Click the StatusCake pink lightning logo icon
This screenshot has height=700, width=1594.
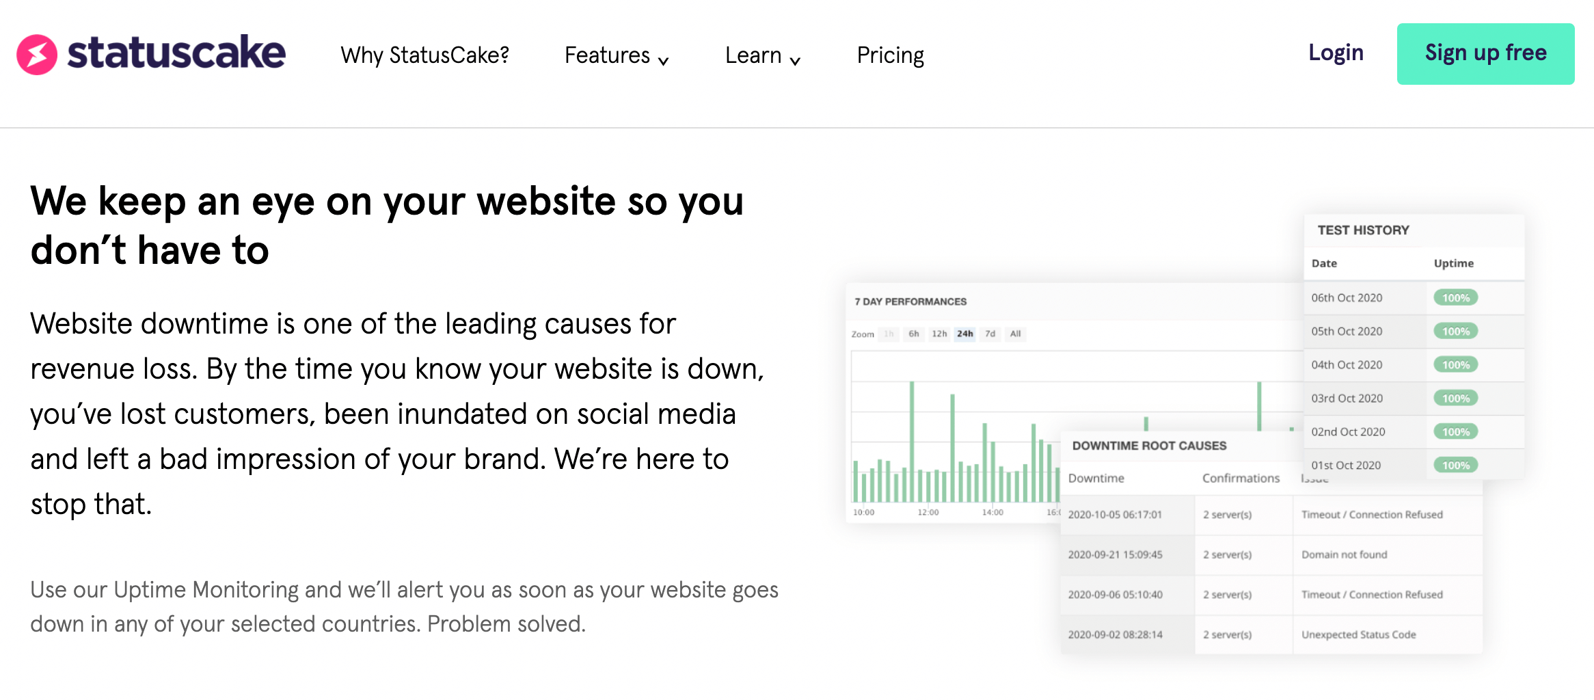tap(37, 54)
